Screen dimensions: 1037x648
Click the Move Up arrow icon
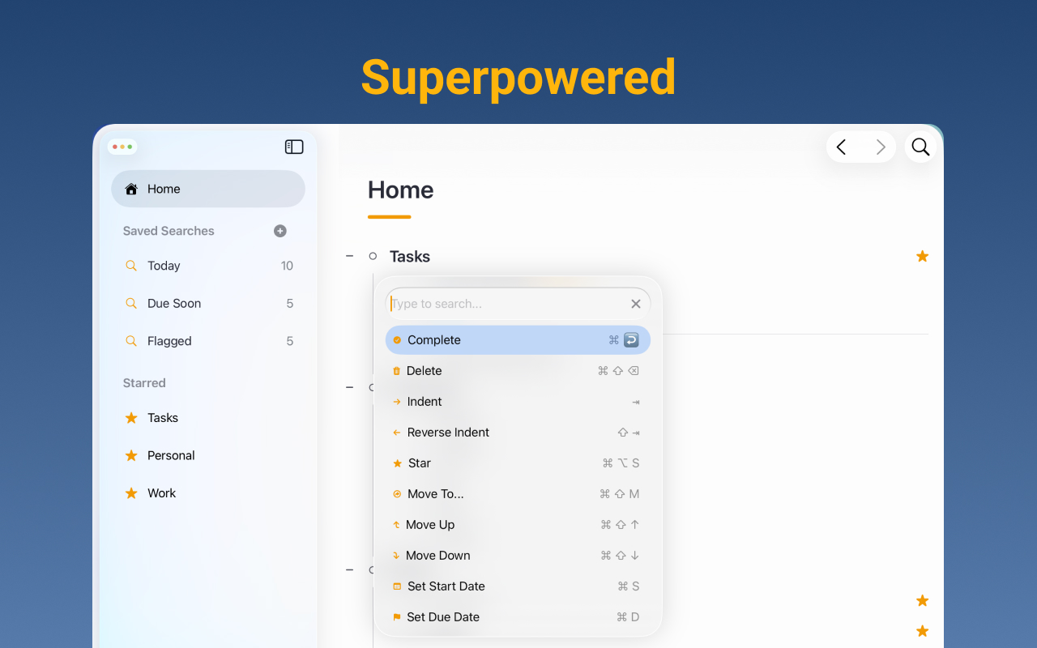[396, 525]
